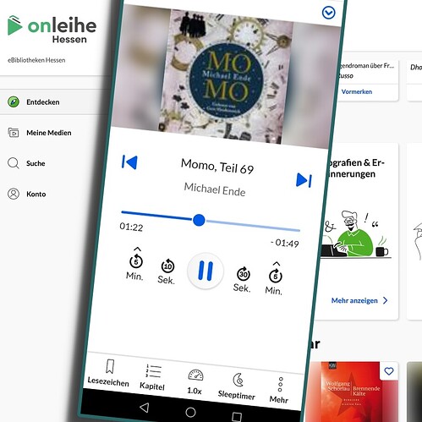Open the Entdecken sidebar section

[53, 102]
